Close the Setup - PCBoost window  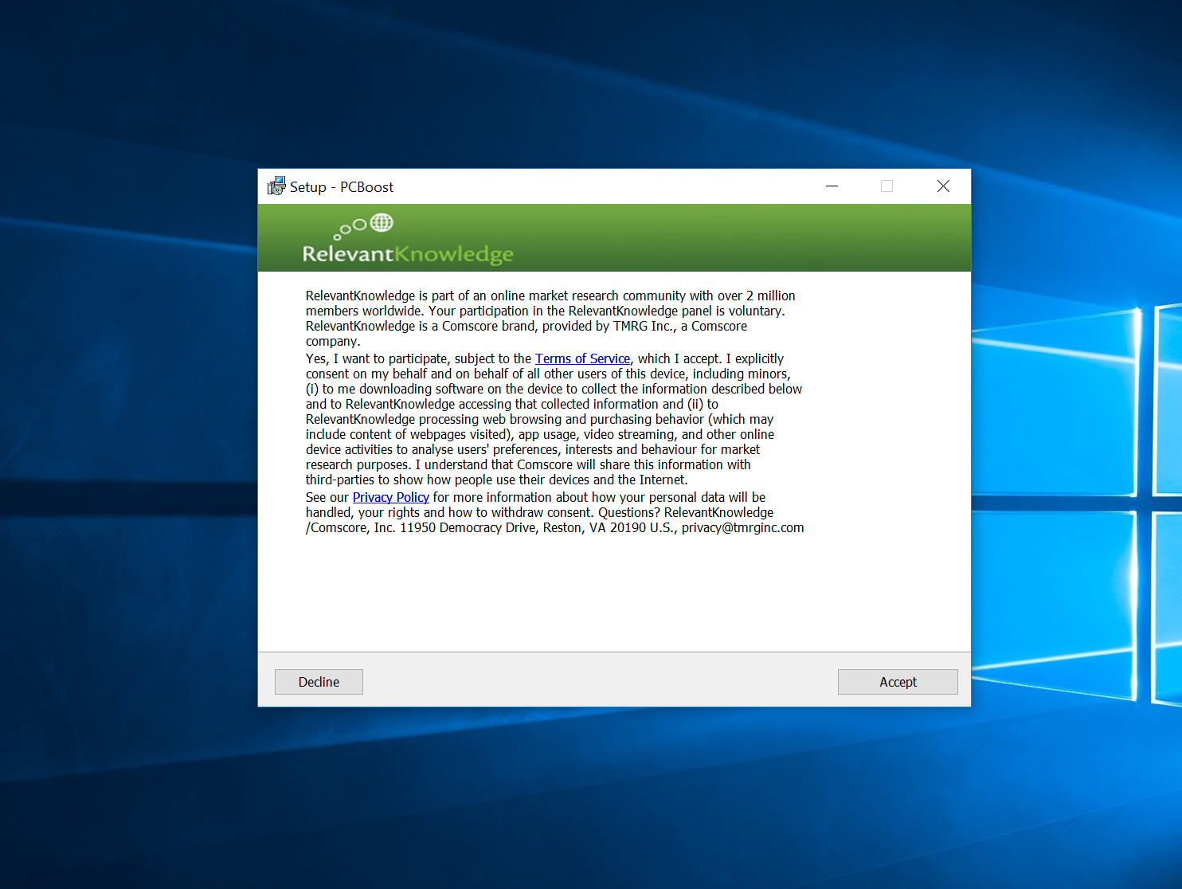(x=943, y=186)
